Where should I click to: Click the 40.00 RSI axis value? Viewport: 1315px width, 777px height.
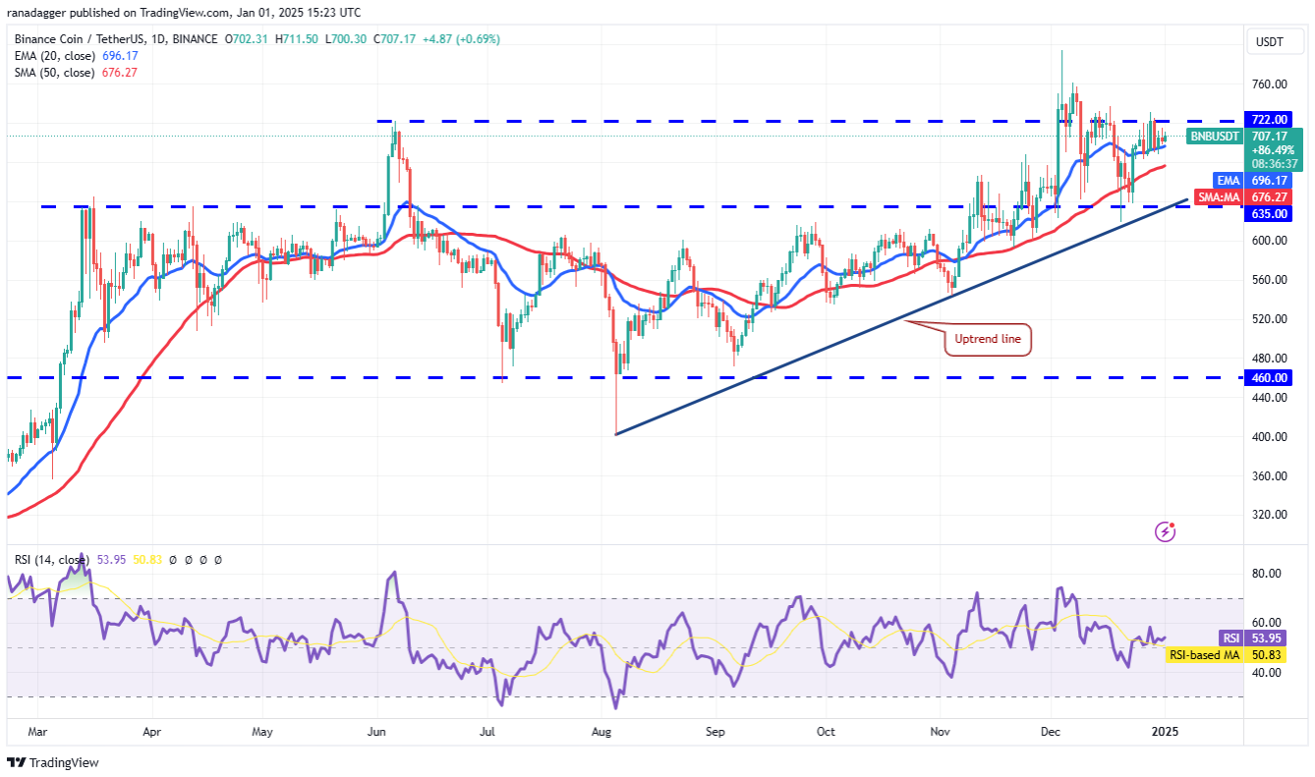click(1266, 673)
